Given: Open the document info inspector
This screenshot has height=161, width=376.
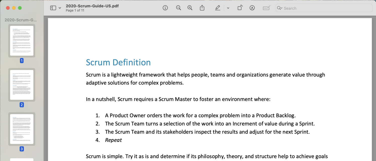Looking at the screenshot, I should click(165, 8).
